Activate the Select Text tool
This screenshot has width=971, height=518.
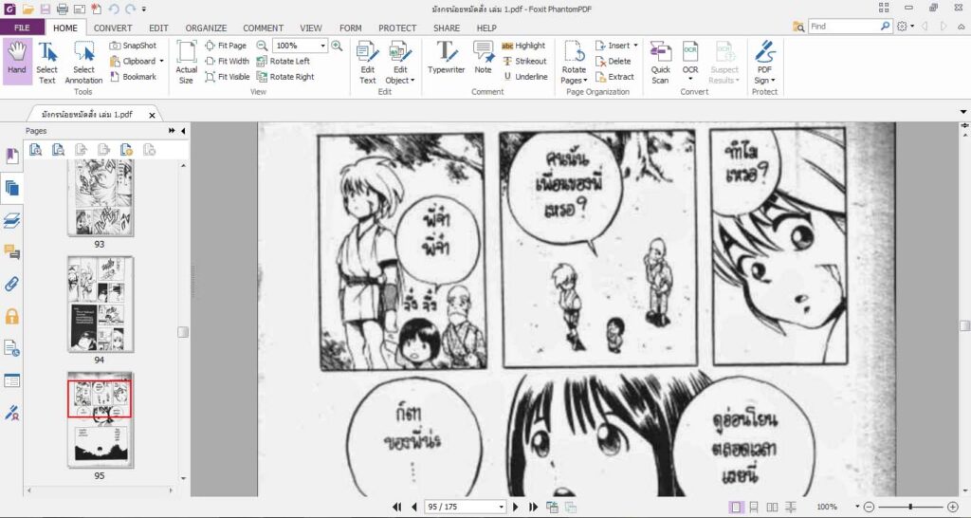click(46, 63)
